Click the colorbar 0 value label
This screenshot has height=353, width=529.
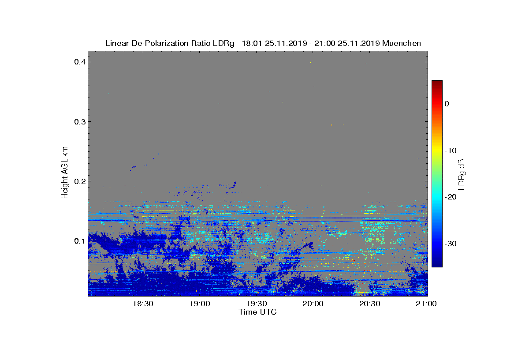click(x=447, y=104)
